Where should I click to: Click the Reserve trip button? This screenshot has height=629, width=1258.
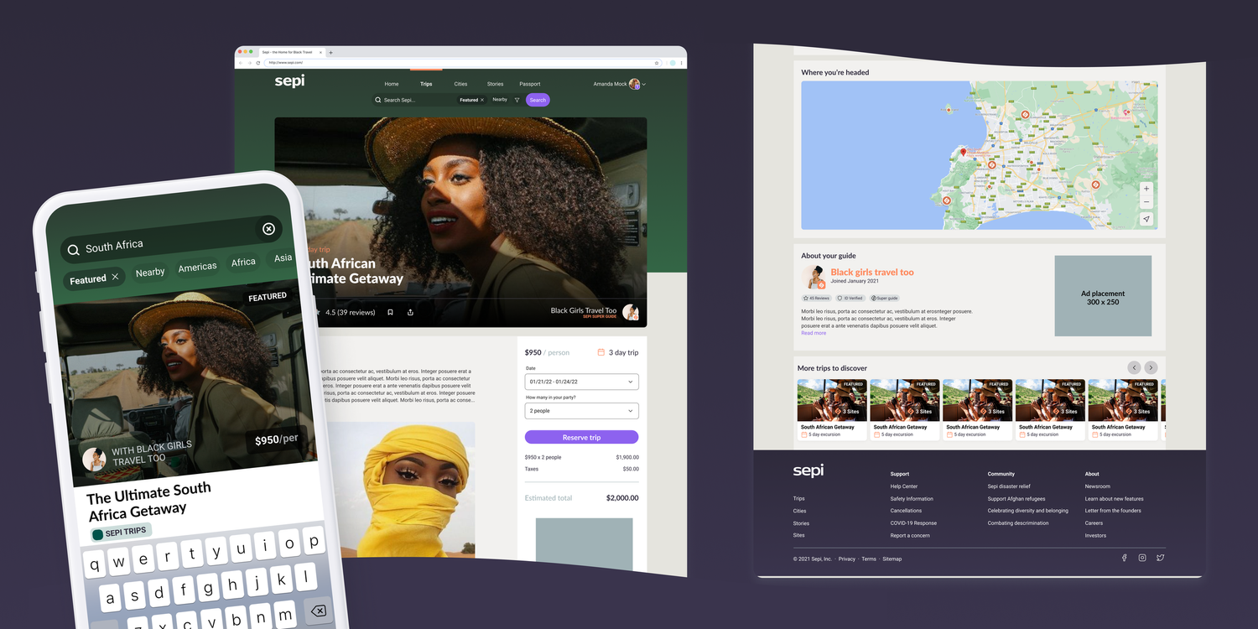tap(581, 437)
